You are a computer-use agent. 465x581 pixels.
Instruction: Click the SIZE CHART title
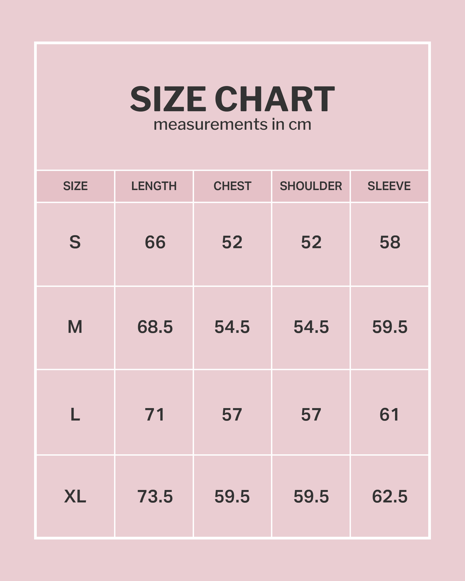[x=232, y=99]
